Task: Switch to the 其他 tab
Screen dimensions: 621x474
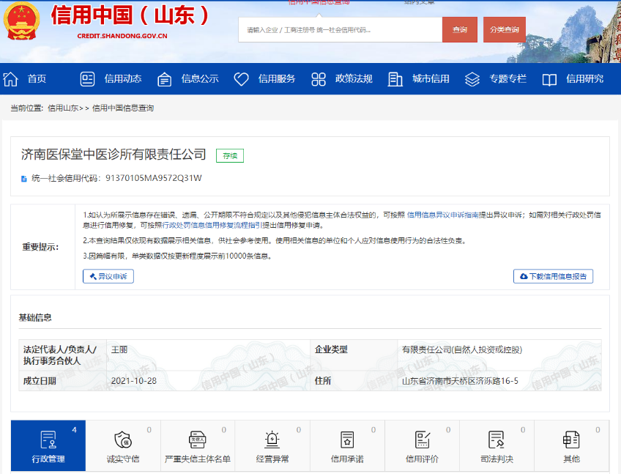Action: 571,445
